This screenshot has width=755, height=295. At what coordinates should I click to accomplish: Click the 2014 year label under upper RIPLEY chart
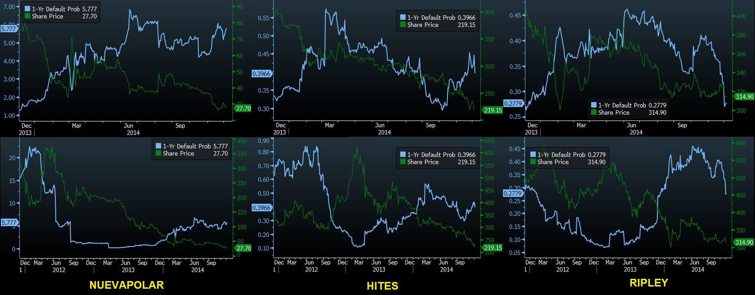point(636,132)
